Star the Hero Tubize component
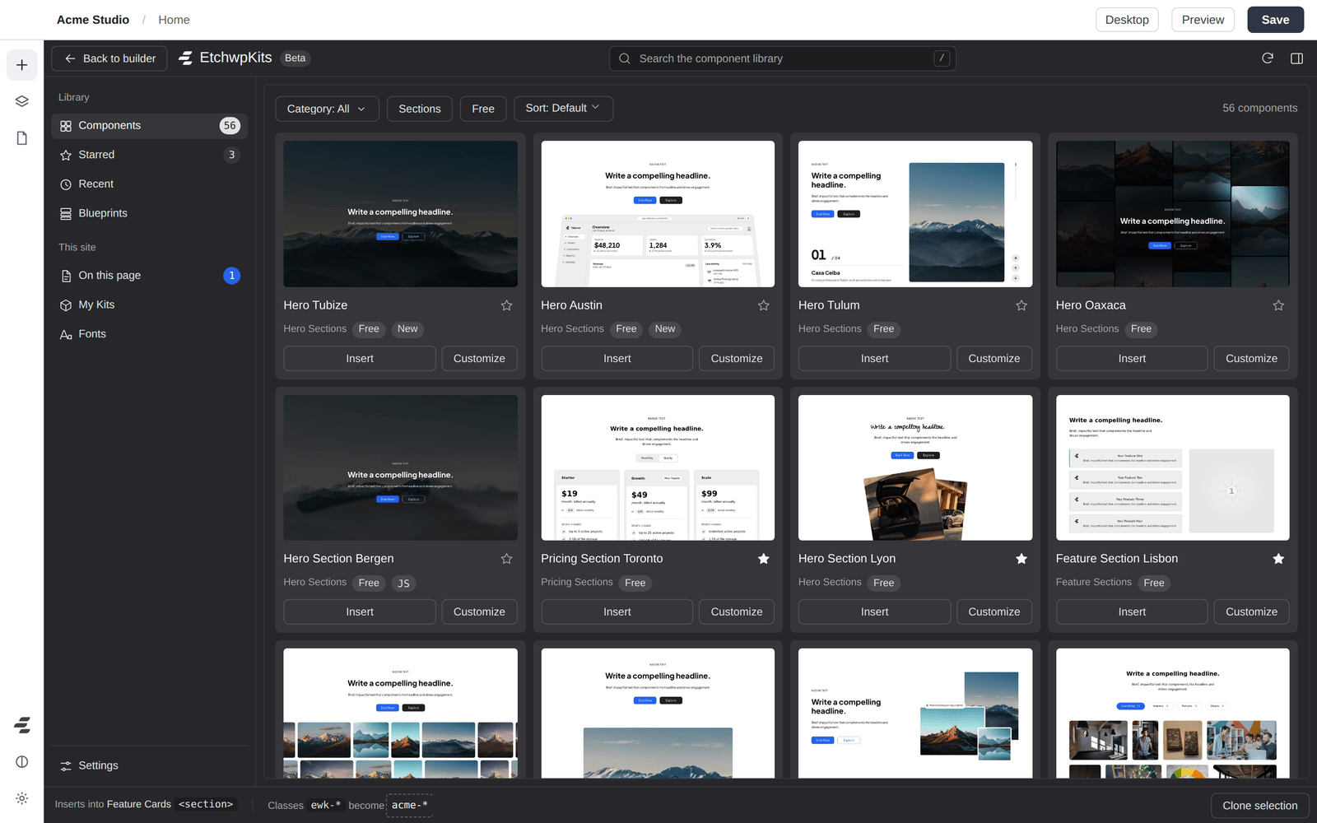This screenshot has height=823, width=1317. [506, 305]
